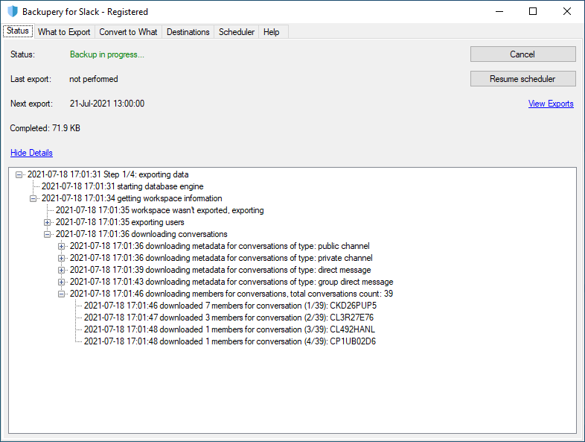Click the Hide Details link

tap(31, 153)
